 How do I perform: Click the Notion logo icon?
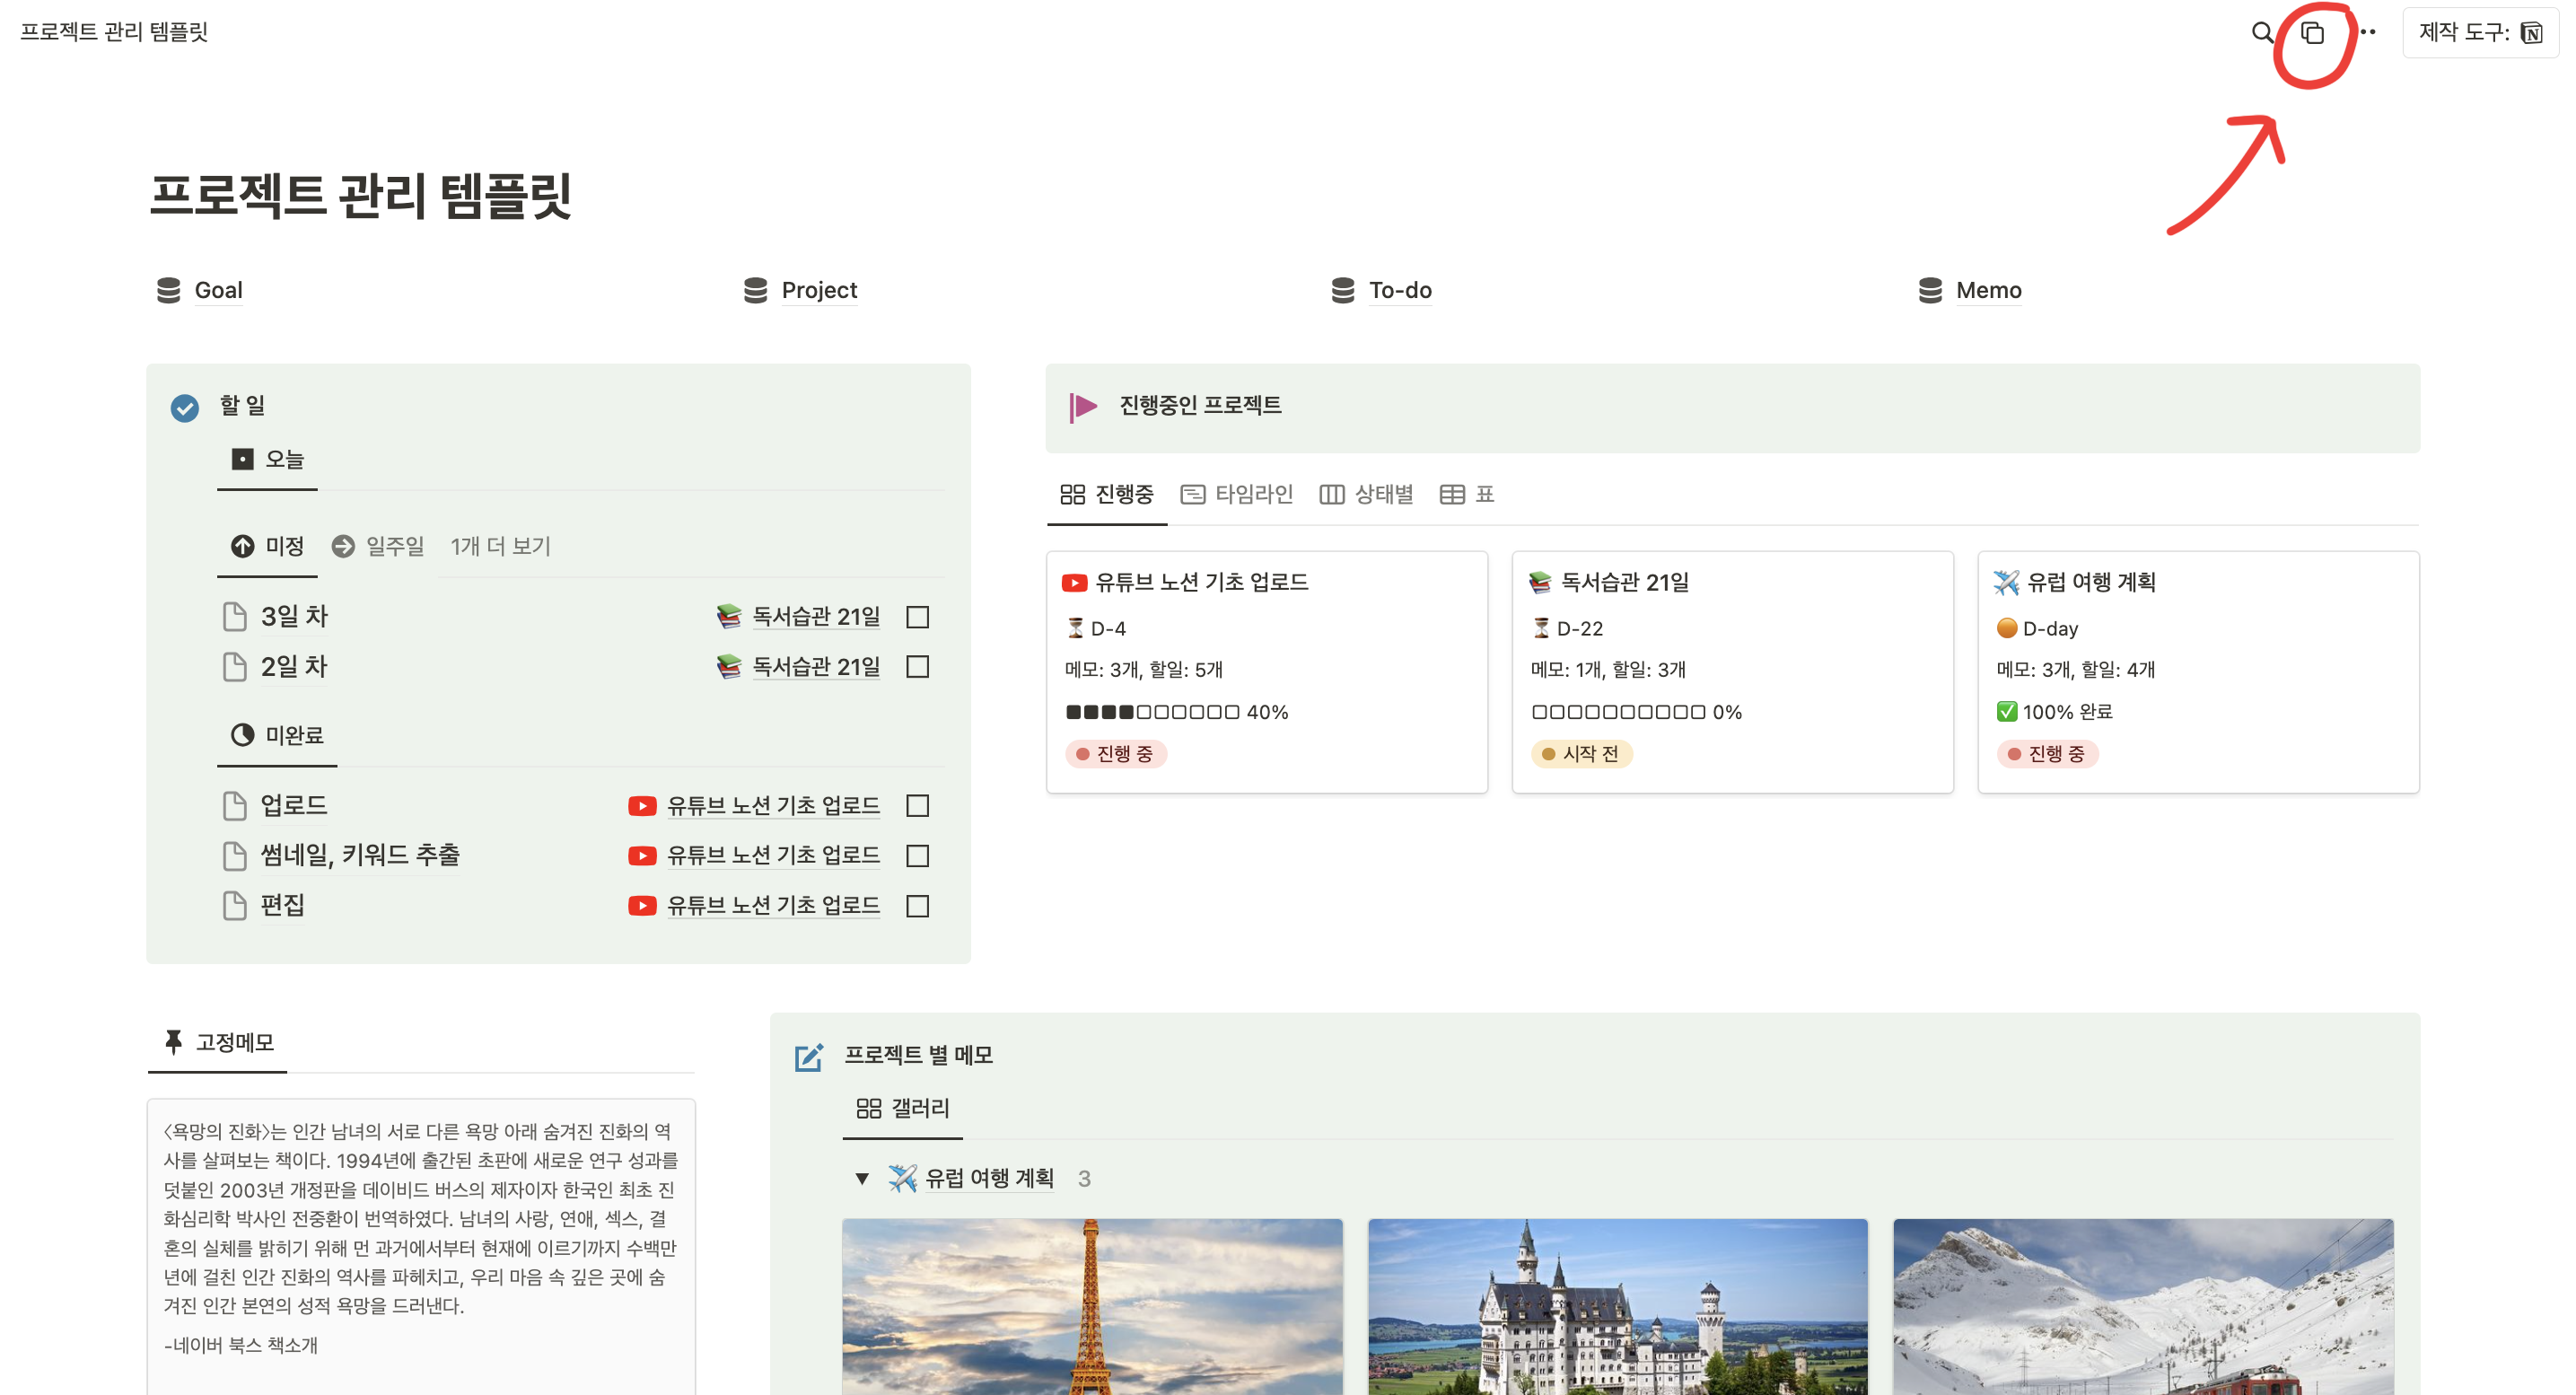tap(2531, 33)
